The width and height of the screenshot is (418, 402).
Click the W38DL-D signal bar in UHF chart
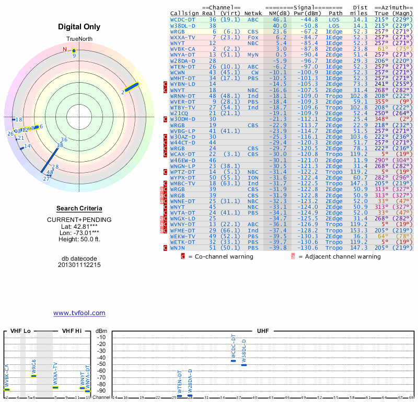pos(243,364)
